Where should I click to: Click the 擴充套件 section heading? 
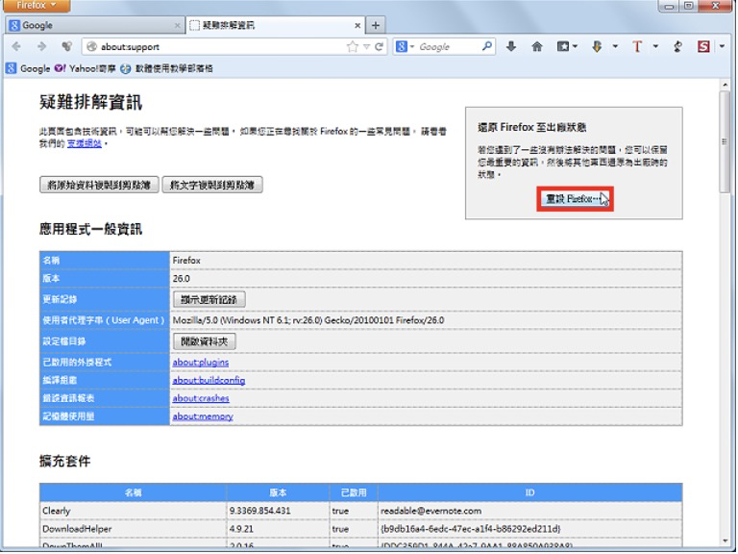65,461
